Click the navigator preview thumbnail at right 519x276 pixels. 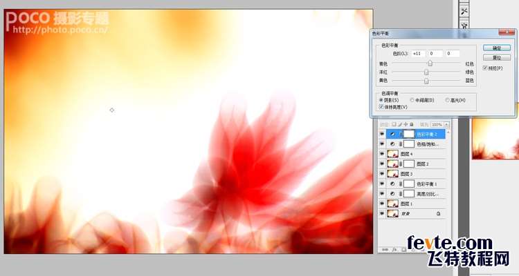click(x=495, y=139)
